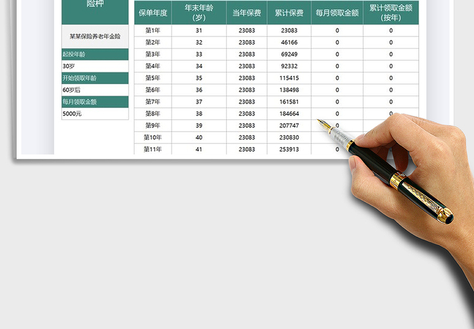Click the 开始领取年龄 label
474x329 pixels.
95,78
